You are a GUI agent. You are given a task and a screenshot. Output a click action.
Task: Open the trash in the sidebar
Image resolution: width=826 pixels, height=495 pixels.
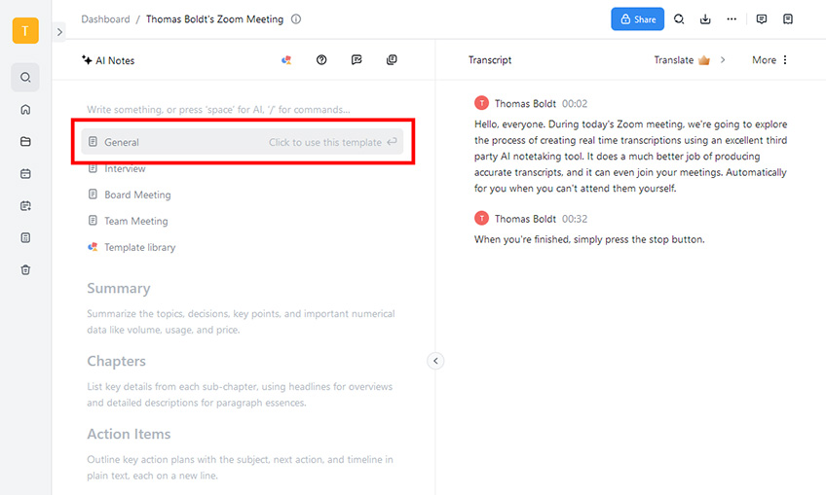(25, 269)
